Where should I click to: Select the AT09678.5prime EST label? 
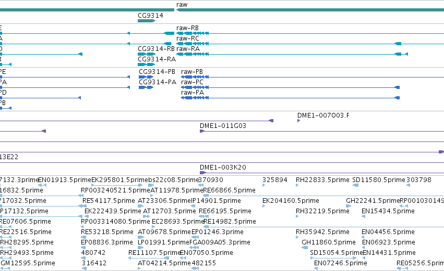pyautogui.click(x=164, y=232)
